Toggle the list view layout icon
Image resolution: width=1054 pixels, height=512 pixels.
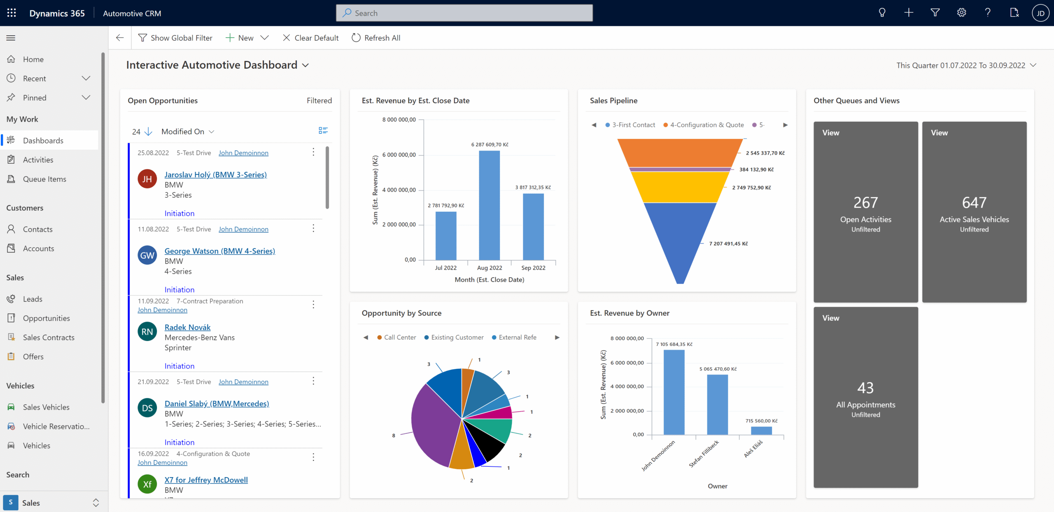point(323,131)
